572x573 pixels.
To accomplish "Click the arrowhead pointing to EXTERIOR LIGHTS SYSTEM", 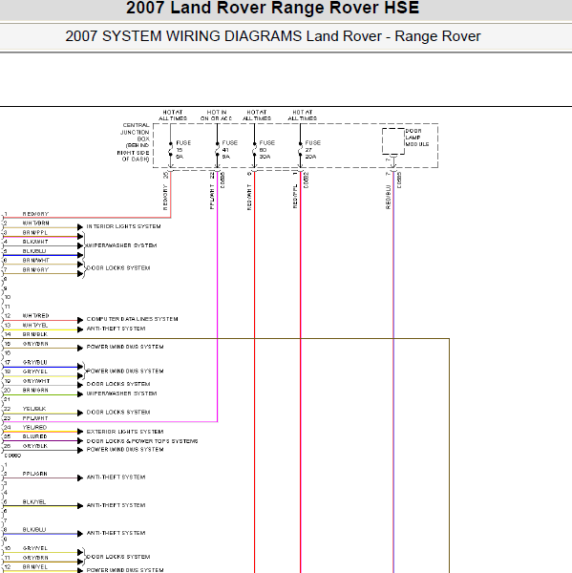I will click(x=80, y=432).
